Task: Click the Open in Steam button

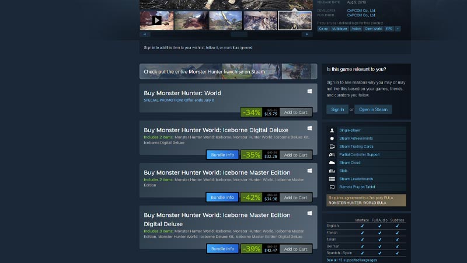Action: [373, 109]
